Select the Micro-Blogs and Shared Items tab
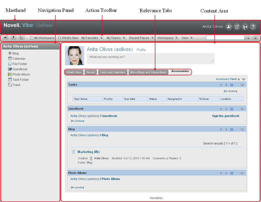 [x=148, y=72]
